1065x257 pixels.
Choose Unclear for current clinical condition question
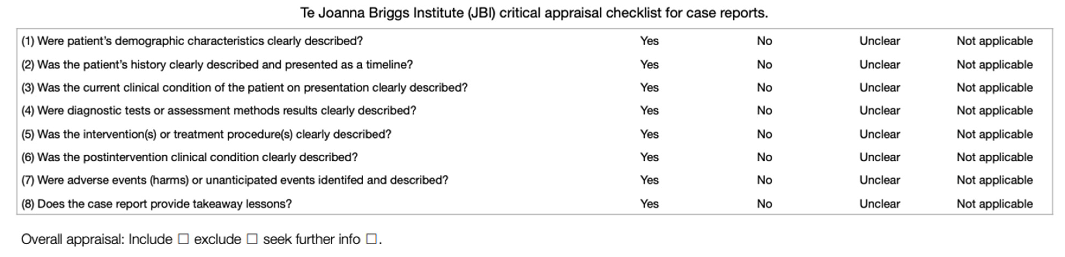pos(879,88)
